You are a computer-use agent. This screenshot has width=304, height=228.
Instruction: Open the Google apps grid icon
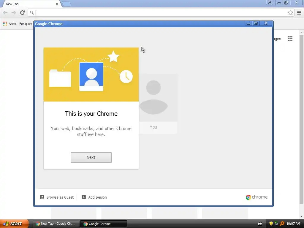290,39
